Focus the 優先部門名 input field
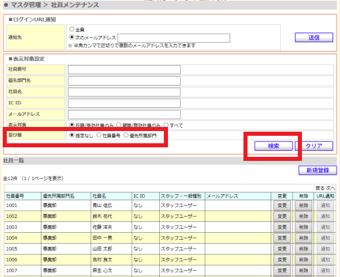The width and height of the screenshot is (340, 277). tap(124, 81)
